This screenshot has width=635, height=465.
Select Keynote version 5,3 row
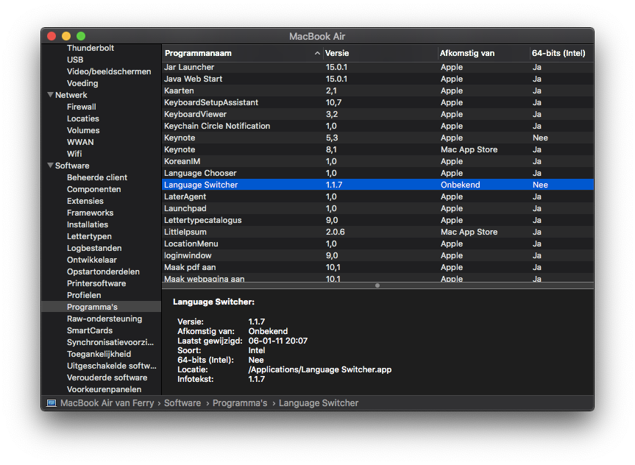coord(378,138)
